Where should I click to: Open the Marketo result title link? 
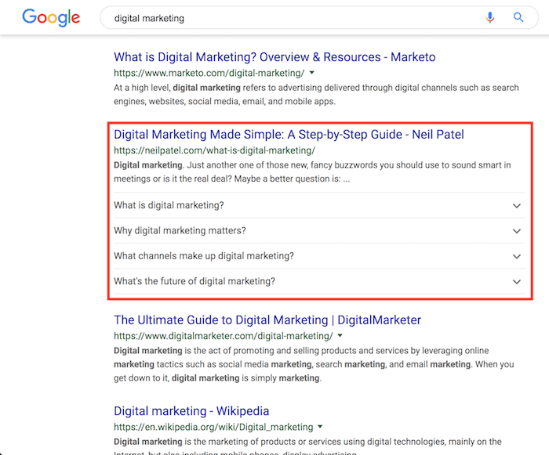coord(274,57)
